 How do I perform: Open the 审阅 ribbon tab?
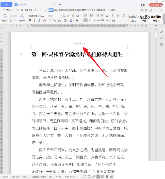(x=74, y=10)
